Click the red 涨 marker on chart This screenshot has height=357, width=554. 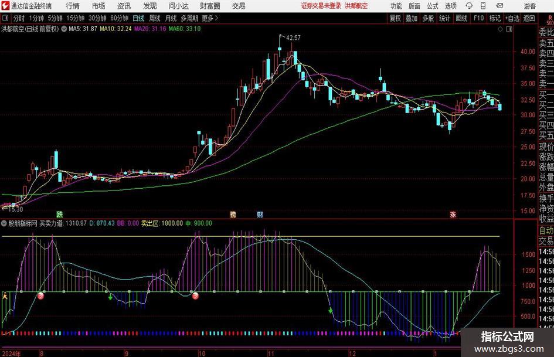(x=453, y=214)
